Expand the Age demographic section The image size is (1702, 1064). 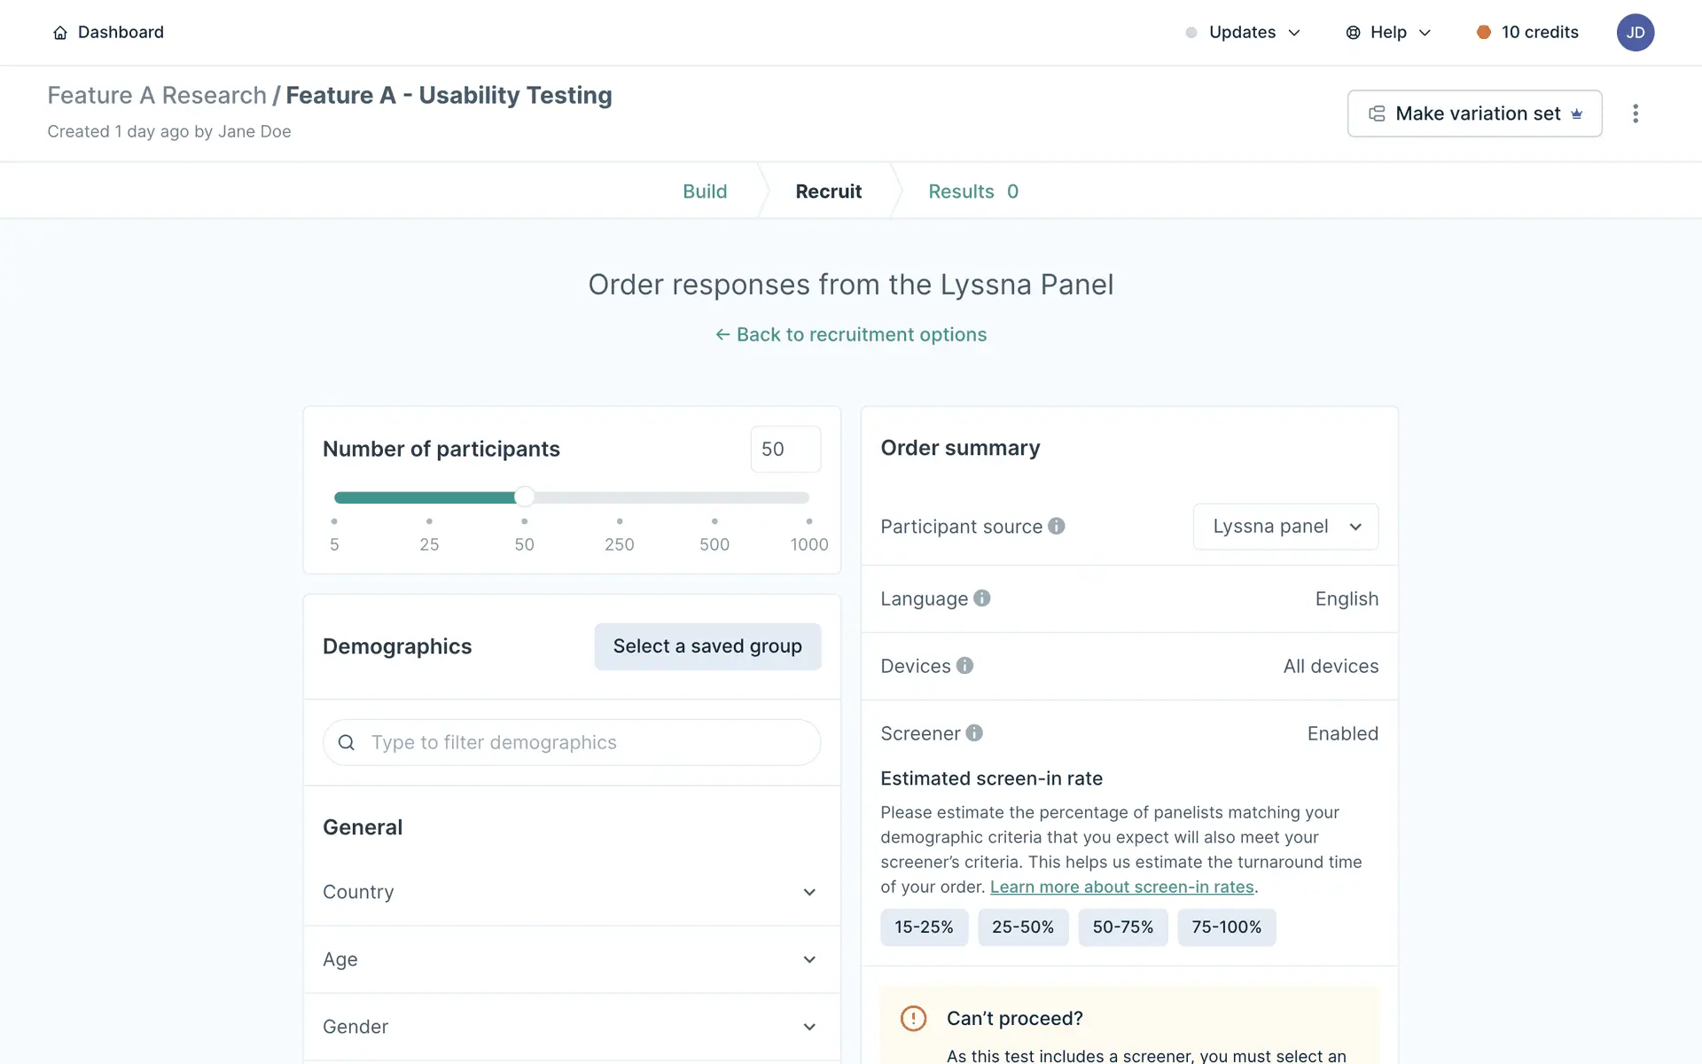coord(571,959)
